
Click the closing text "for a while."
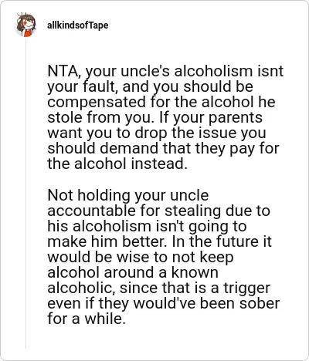pyautogui.click(x=87, y=319)
